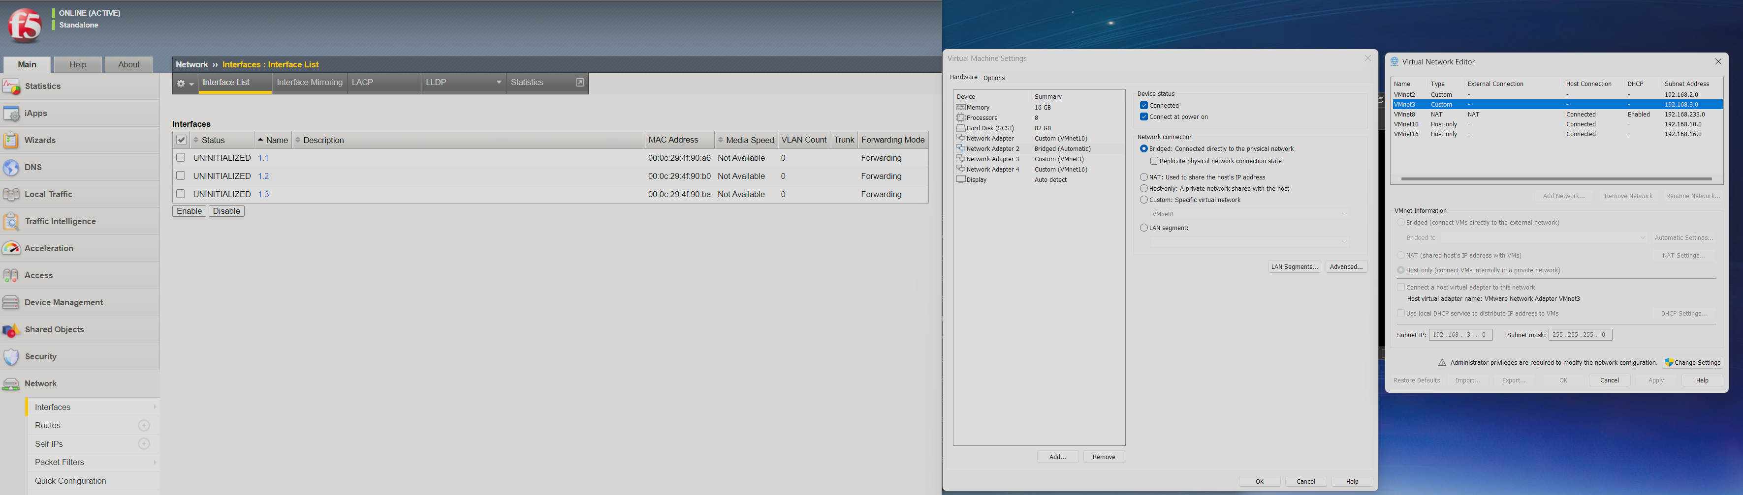Open the Interface Mirroring tab
Viewport: 1743px width, 495px height.
click(309, 82)
